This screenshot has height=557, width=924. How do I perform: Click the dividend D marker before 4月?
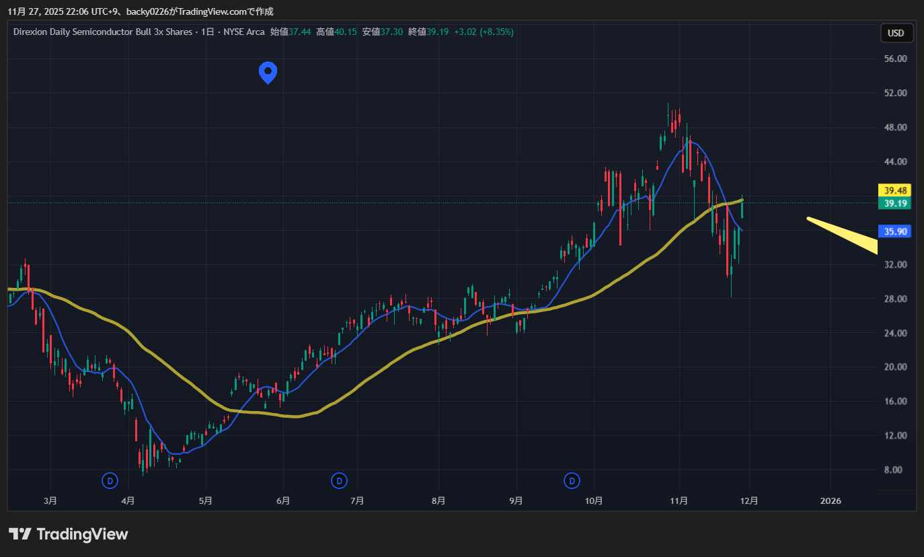pyautogui.click(x=110, y=480)
